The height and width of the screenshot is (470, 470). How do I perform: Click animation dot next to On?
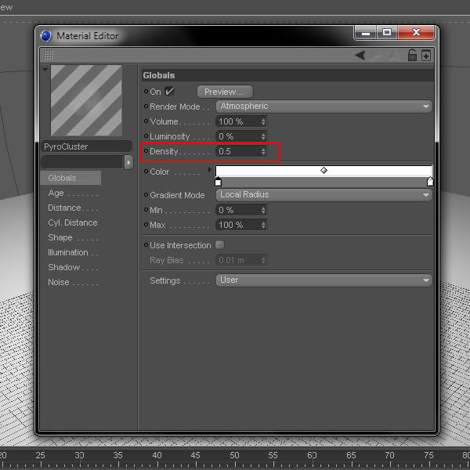pyautogui.click(x=146, y=91)
